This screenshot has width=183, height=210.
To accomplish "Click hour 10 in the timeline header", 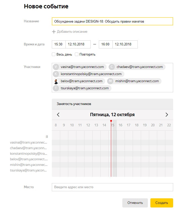I will (72, 125).
